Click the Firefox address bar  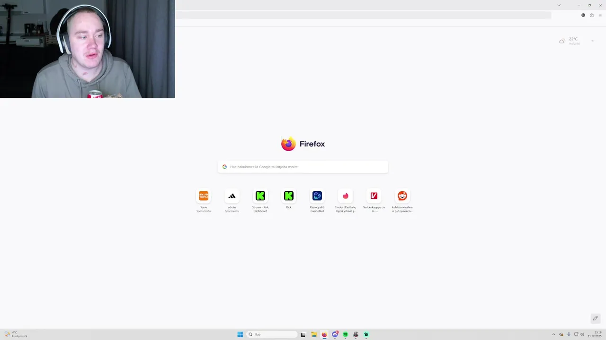tap(363, 15)
